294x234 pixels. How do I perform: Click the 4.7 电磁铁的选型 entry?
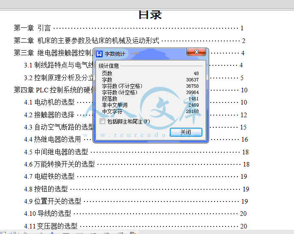[135, 176]
